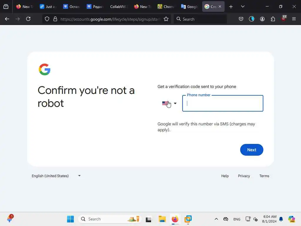Screen dimensions: 301x226
Task: Click the forward navigation arrow
Action: click(x=18, y=19)
